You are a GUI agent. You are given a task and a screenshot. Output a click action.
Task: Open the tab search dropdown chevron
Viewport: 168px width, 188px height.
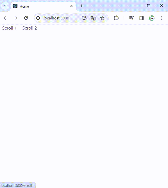[5, 6]
